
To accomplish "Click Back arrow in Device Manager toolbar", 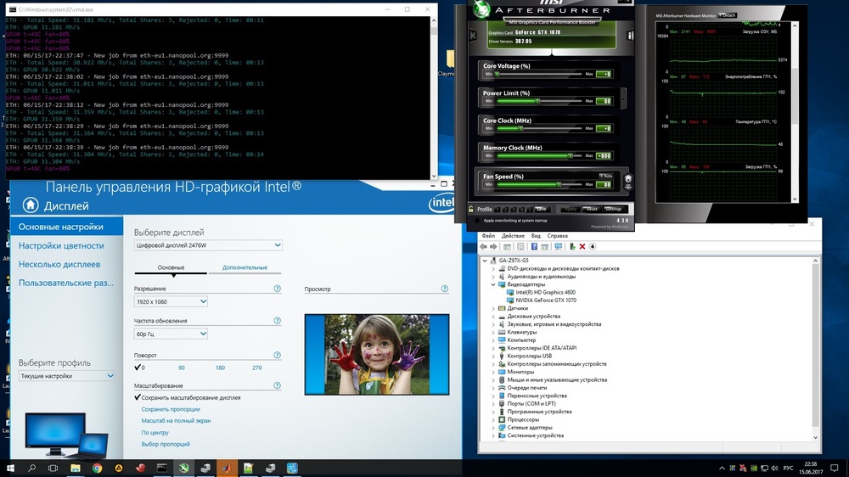I will (x=484, y=246).
